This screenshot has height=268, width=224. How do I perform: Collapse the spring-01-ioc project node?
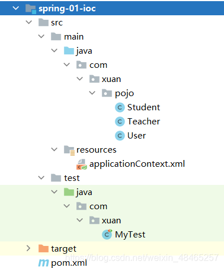click(x=16, y=8)
